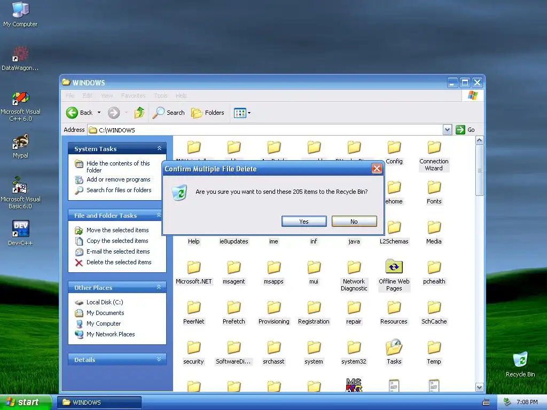Image resolution: width=547 pixels, height=410 pixels.
Task: Select the Mypal desktop shortcut
Action: [20, 146]
